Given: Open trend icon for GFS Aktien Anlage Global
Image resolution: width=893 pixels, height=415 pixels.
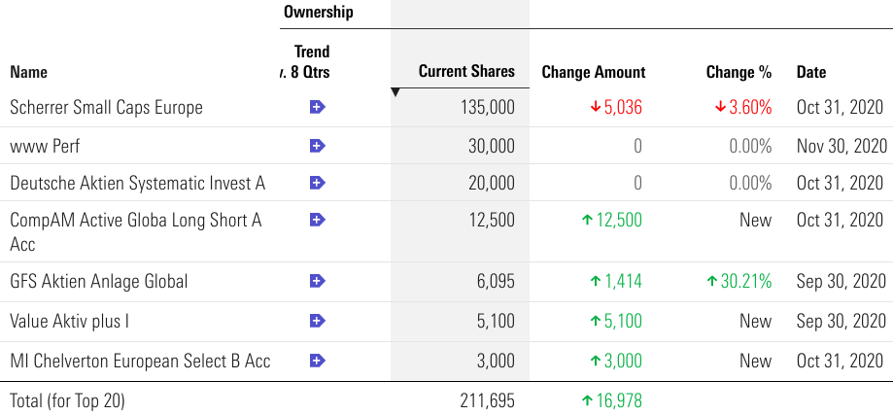Looking at the screenshot, I should click(x=317, y=281).
